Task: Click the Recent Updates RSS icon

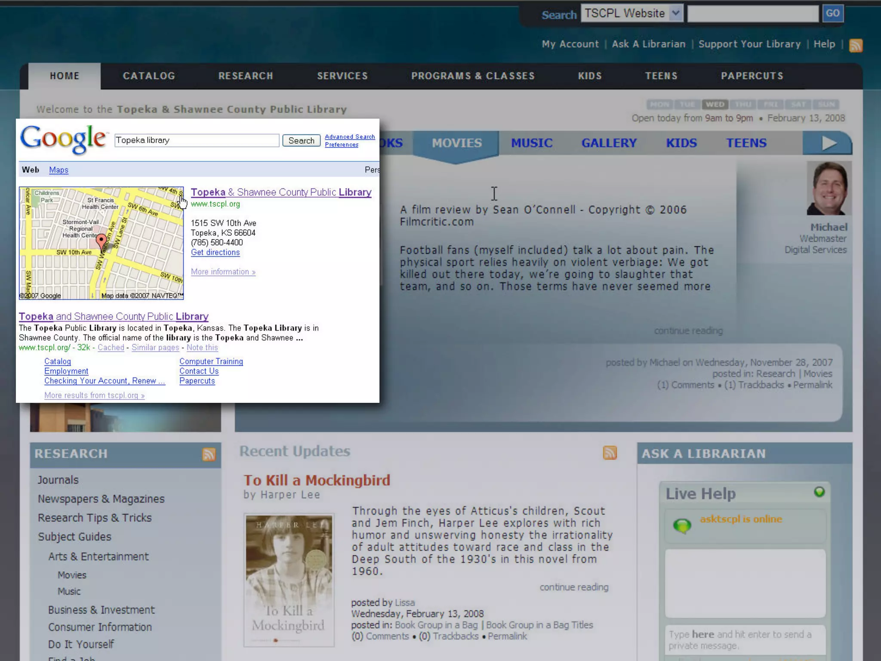Action: [610, 452]
